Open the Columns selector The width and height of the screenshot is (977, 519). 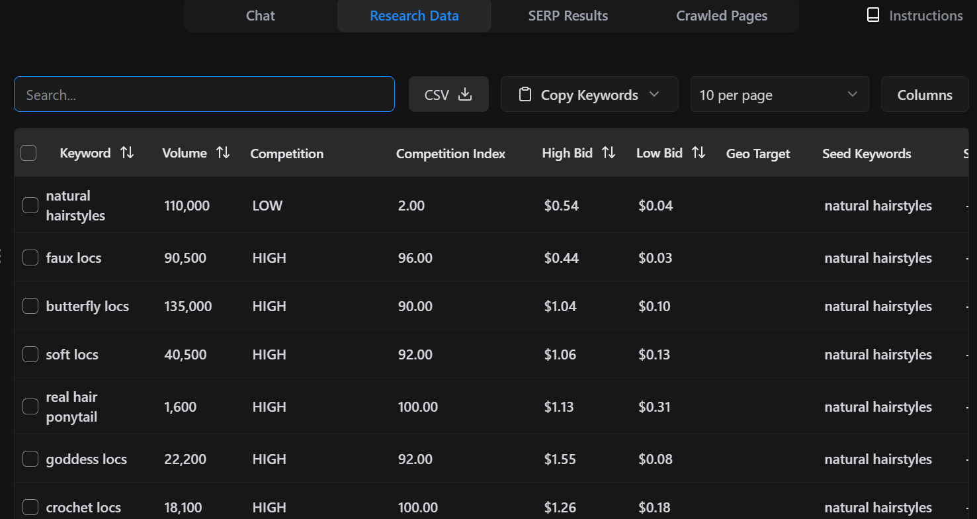click(x=924, y=95)
